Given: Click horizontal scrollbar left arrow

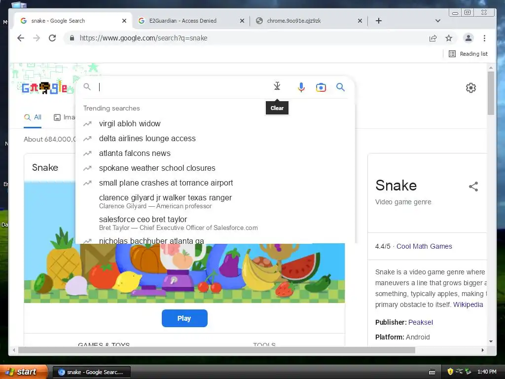Looking at the screenshot, I should [x=13, y=350].
